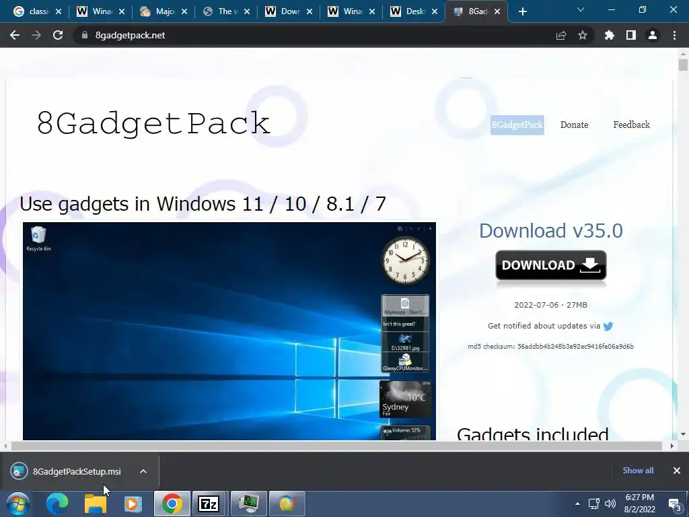The width and height of the screenshot is (689, 517).
Task: Click the vertical page scrollbar thumb
Action: pyautogui.click(x=683, y=65)
